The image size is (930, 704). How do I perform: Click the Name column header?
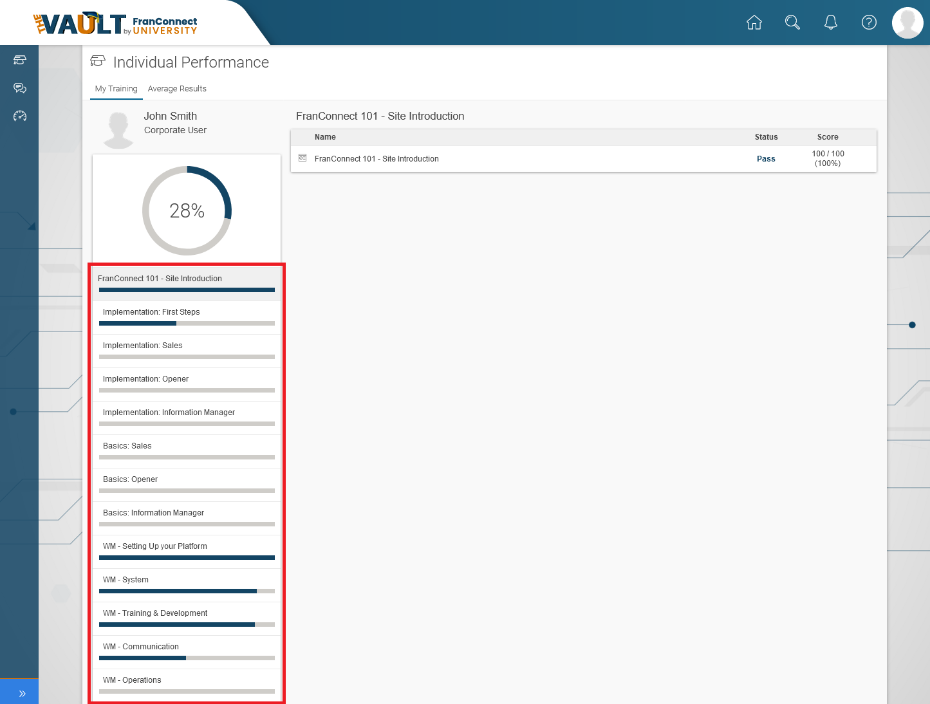(325, 137)
